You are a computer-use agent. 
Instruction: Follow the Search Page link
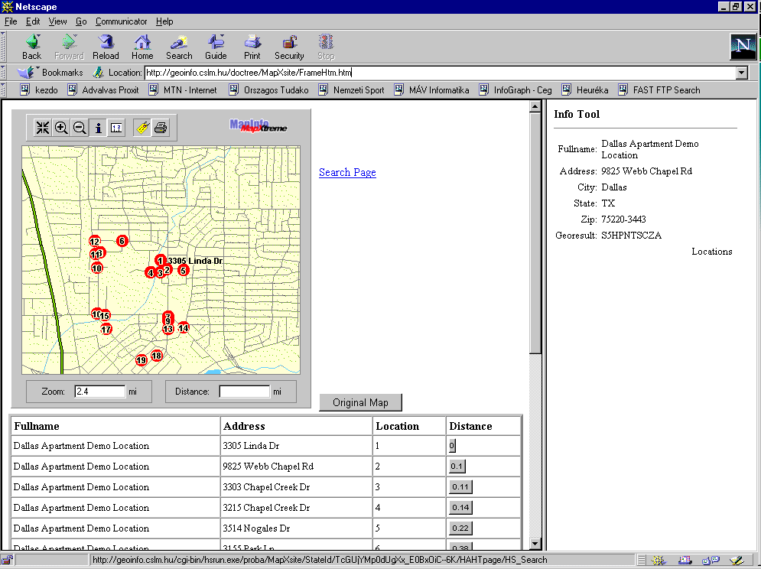347,172
